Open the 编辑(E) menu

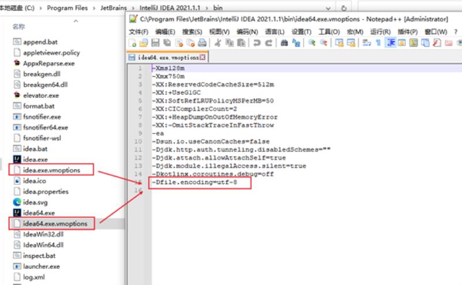coord(165,32)
